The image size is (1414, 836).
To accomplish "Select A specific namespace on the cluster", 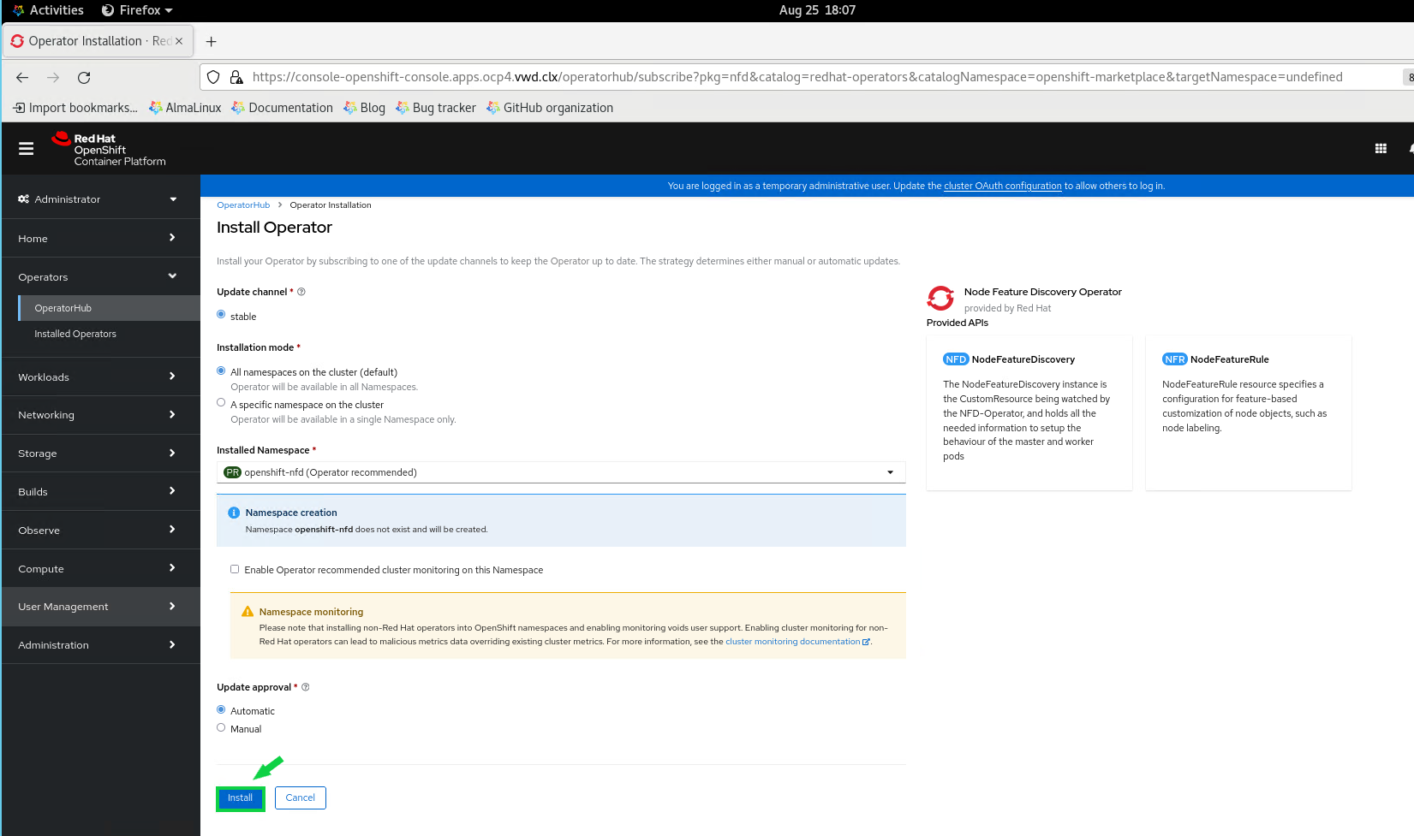I will [221, 403].
